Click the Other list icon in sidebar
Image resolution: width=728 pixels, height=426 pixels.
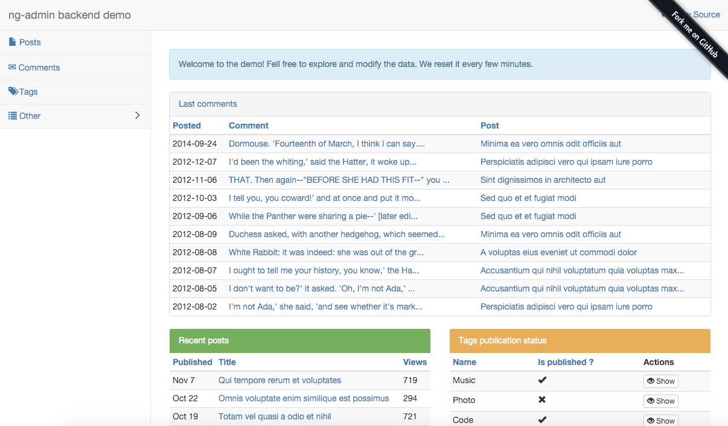(x=13, y=116)
